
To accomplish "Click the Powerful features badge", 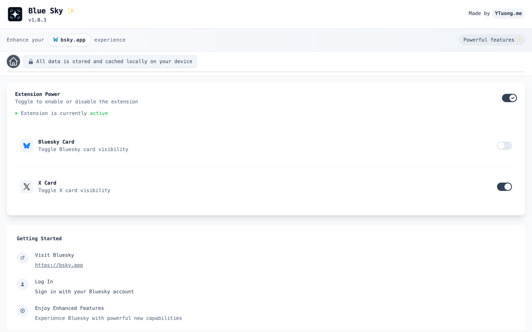I will (492, 40).
